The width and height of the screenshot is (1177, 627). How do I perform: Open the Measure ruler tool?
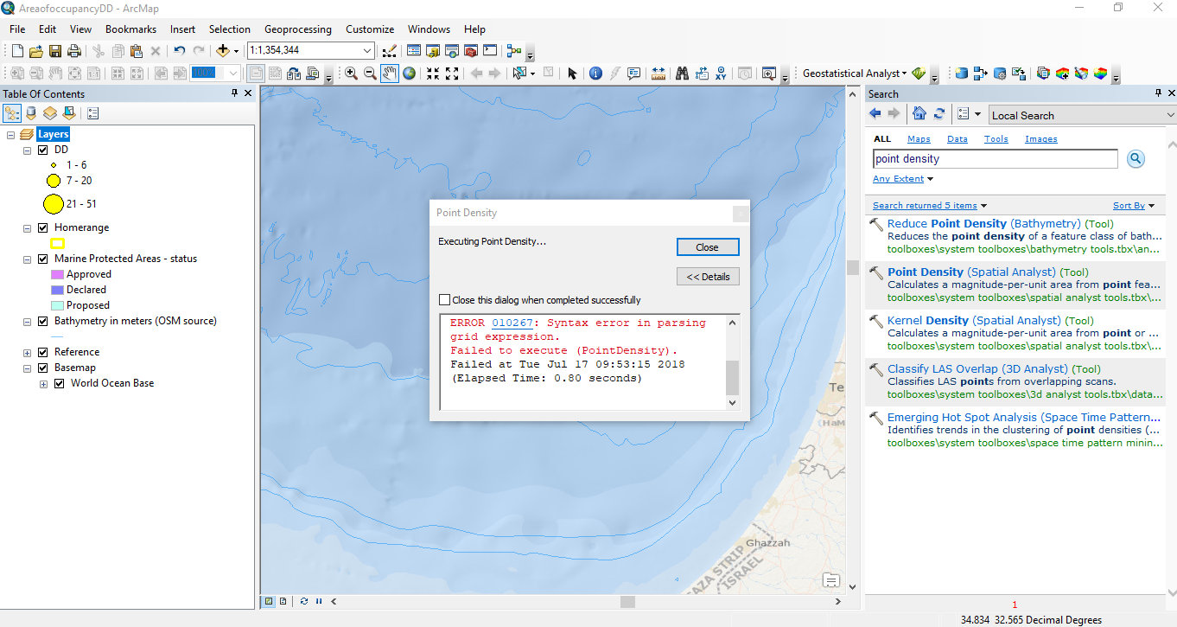pyautogui.click(x=658, y=74)
